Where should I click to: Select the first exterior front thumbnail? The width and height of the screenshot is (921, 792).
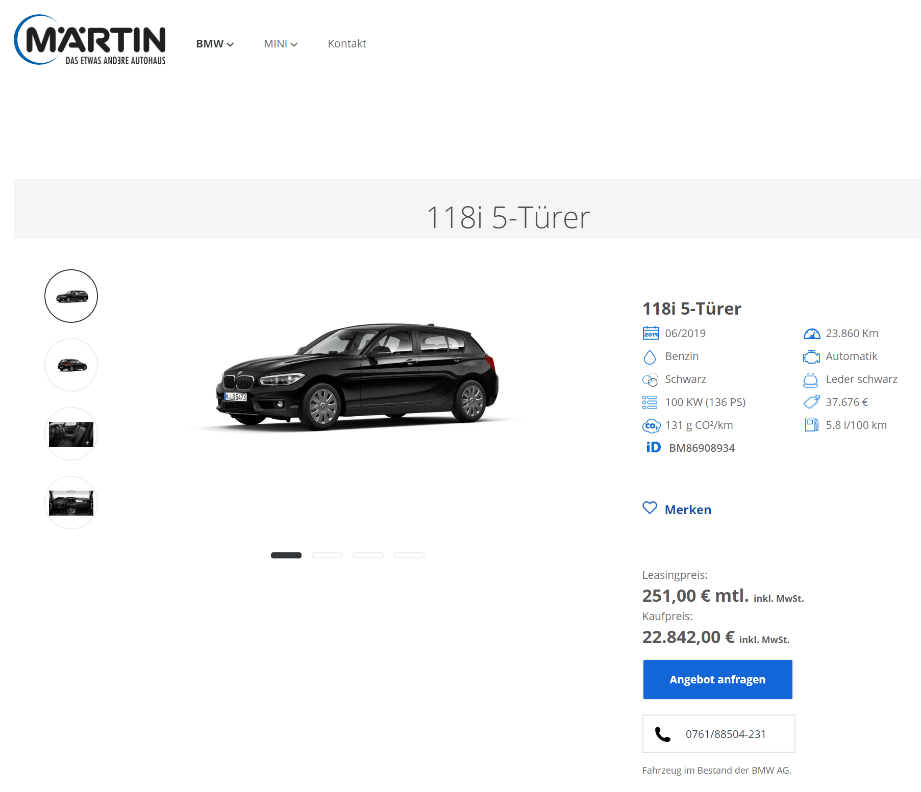click(71, 296)
